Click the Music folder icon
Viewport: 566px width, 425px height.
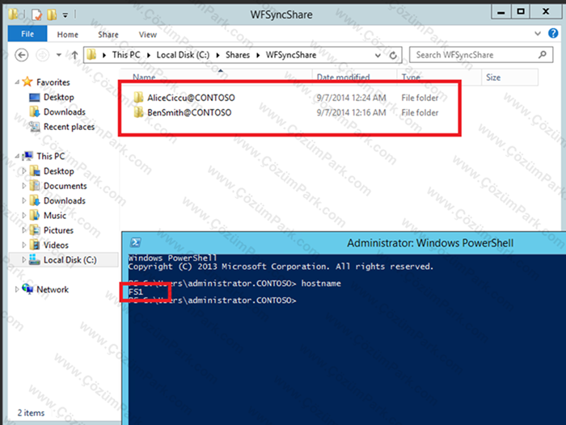(35, 215)
